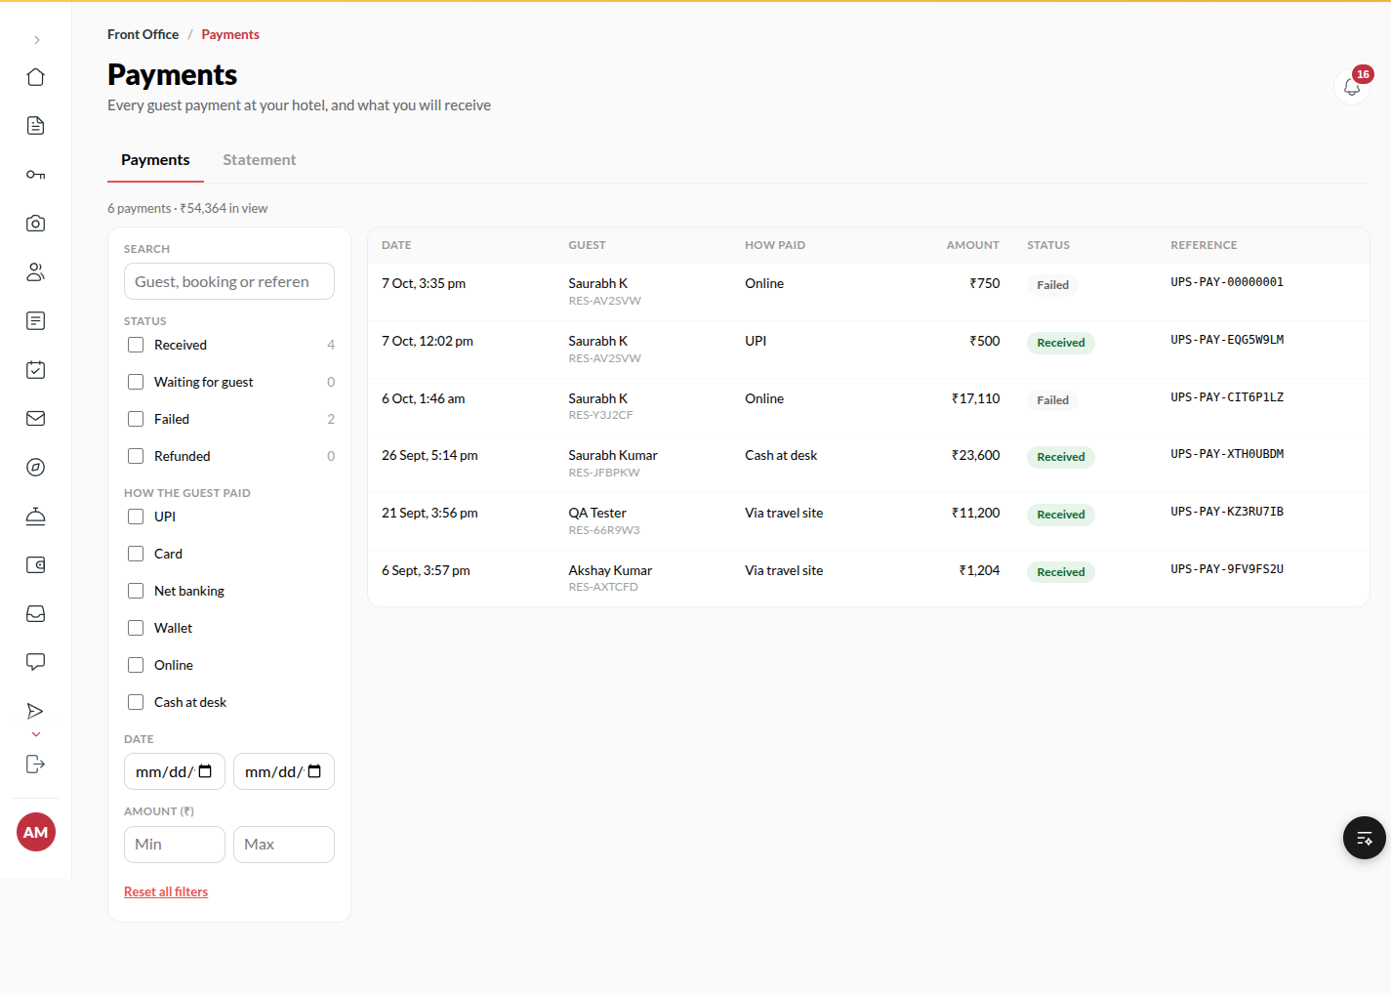Screen dimensions: 1391x993
Task: Click Reset all filters link
Action: (x=166, y=891)
